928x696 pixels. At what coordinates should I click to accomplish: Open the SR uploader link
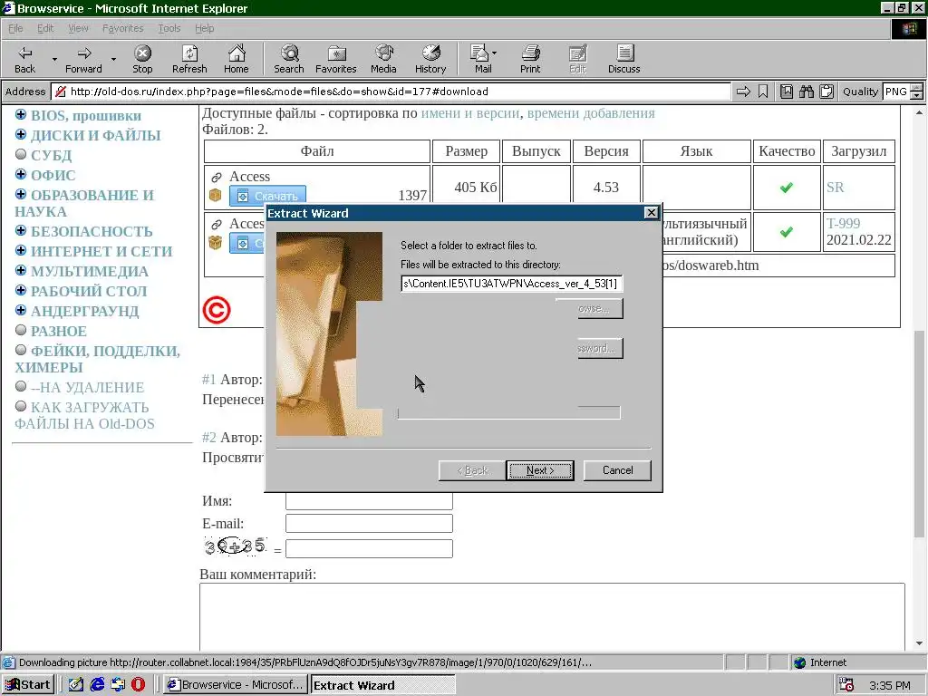835,187
